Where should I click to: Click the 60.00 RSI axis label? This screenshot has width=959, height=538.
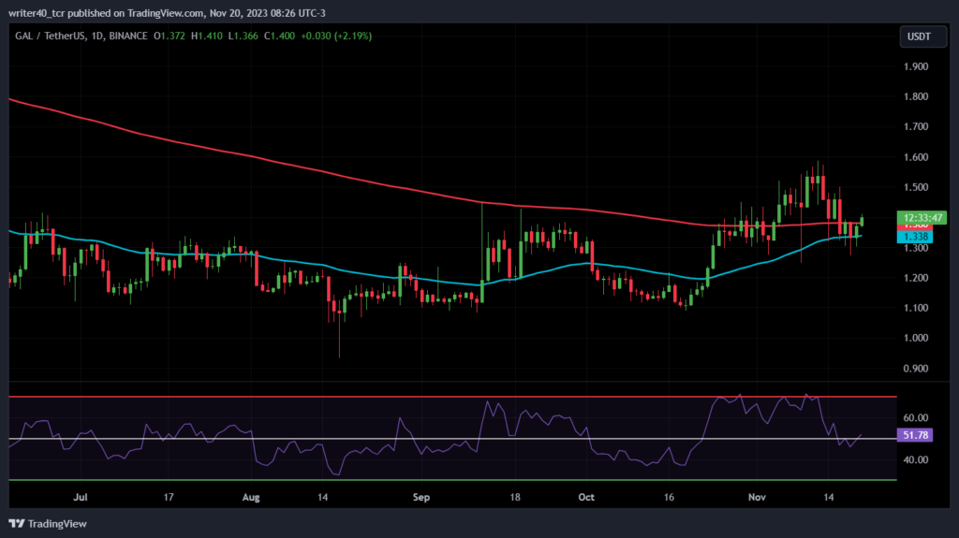(x=916, y=418)
